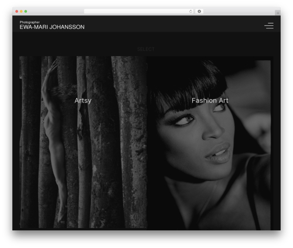The height and width of the screenshot is (248, 293).
Task: Open a new browser tab with the plus
Action: click(x=278, y=13)
